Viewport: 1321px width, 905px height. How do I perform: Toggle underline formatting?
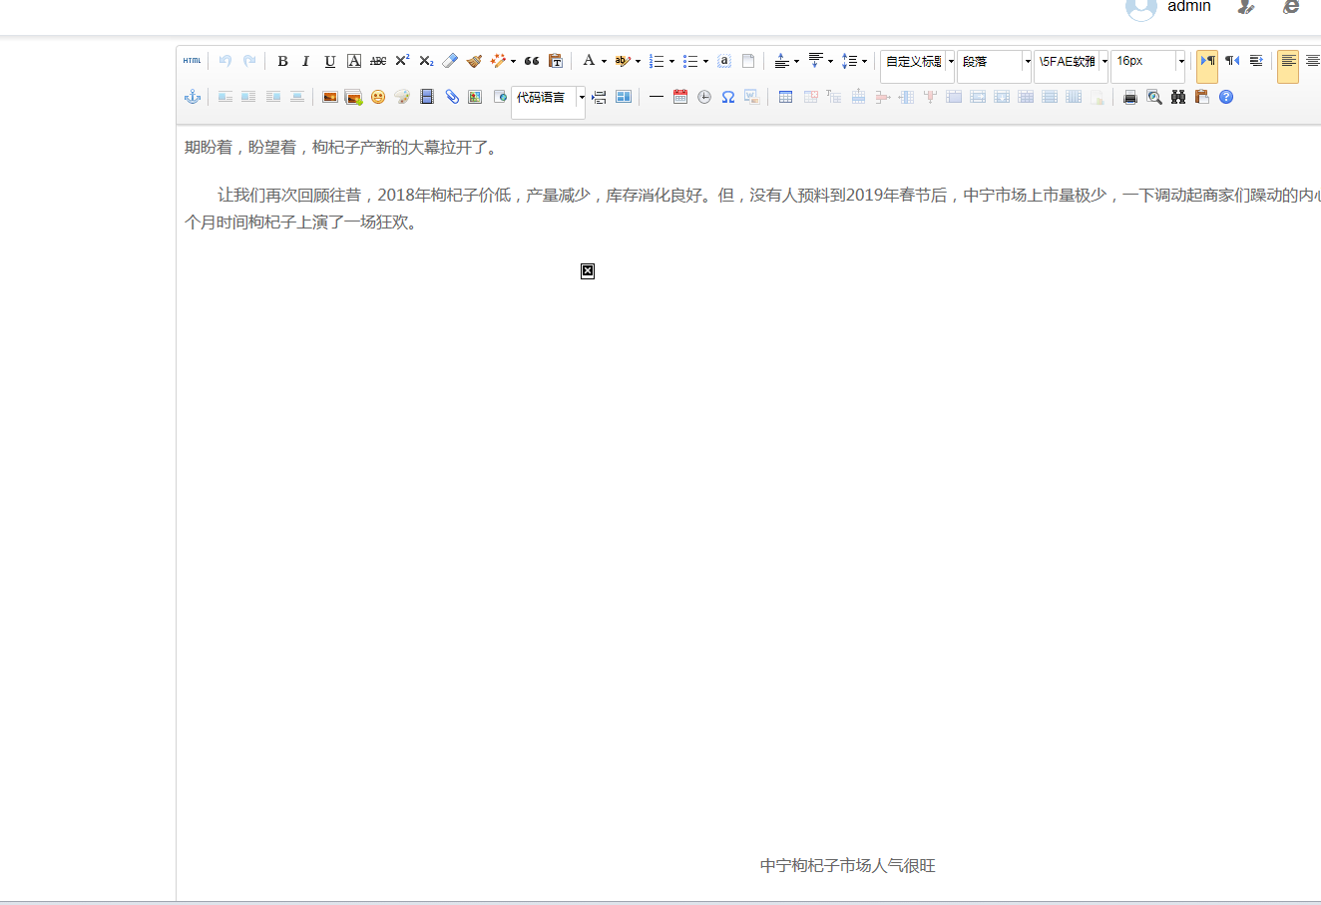coord(330,61)
